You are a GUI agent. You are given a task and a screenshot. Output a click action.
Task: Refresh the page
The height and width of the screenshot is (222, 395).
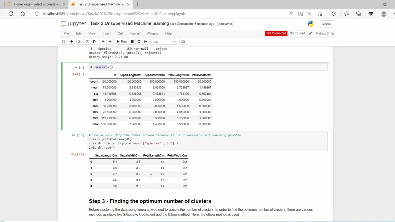pyautogui.click(x=11, y=14)
